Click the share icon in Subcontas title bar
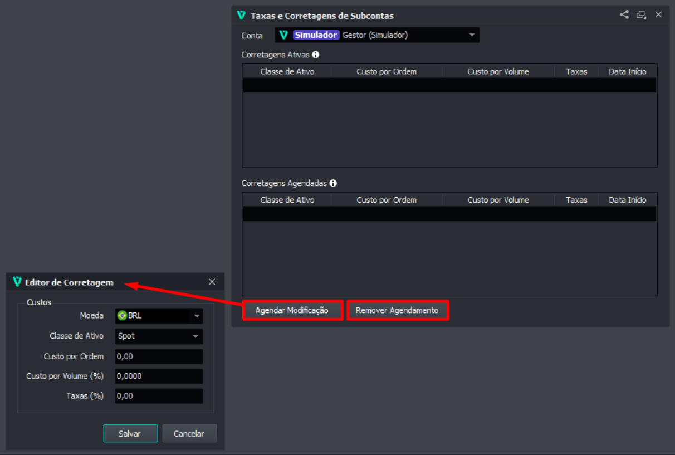675x455 pixels. coord(624,15)
